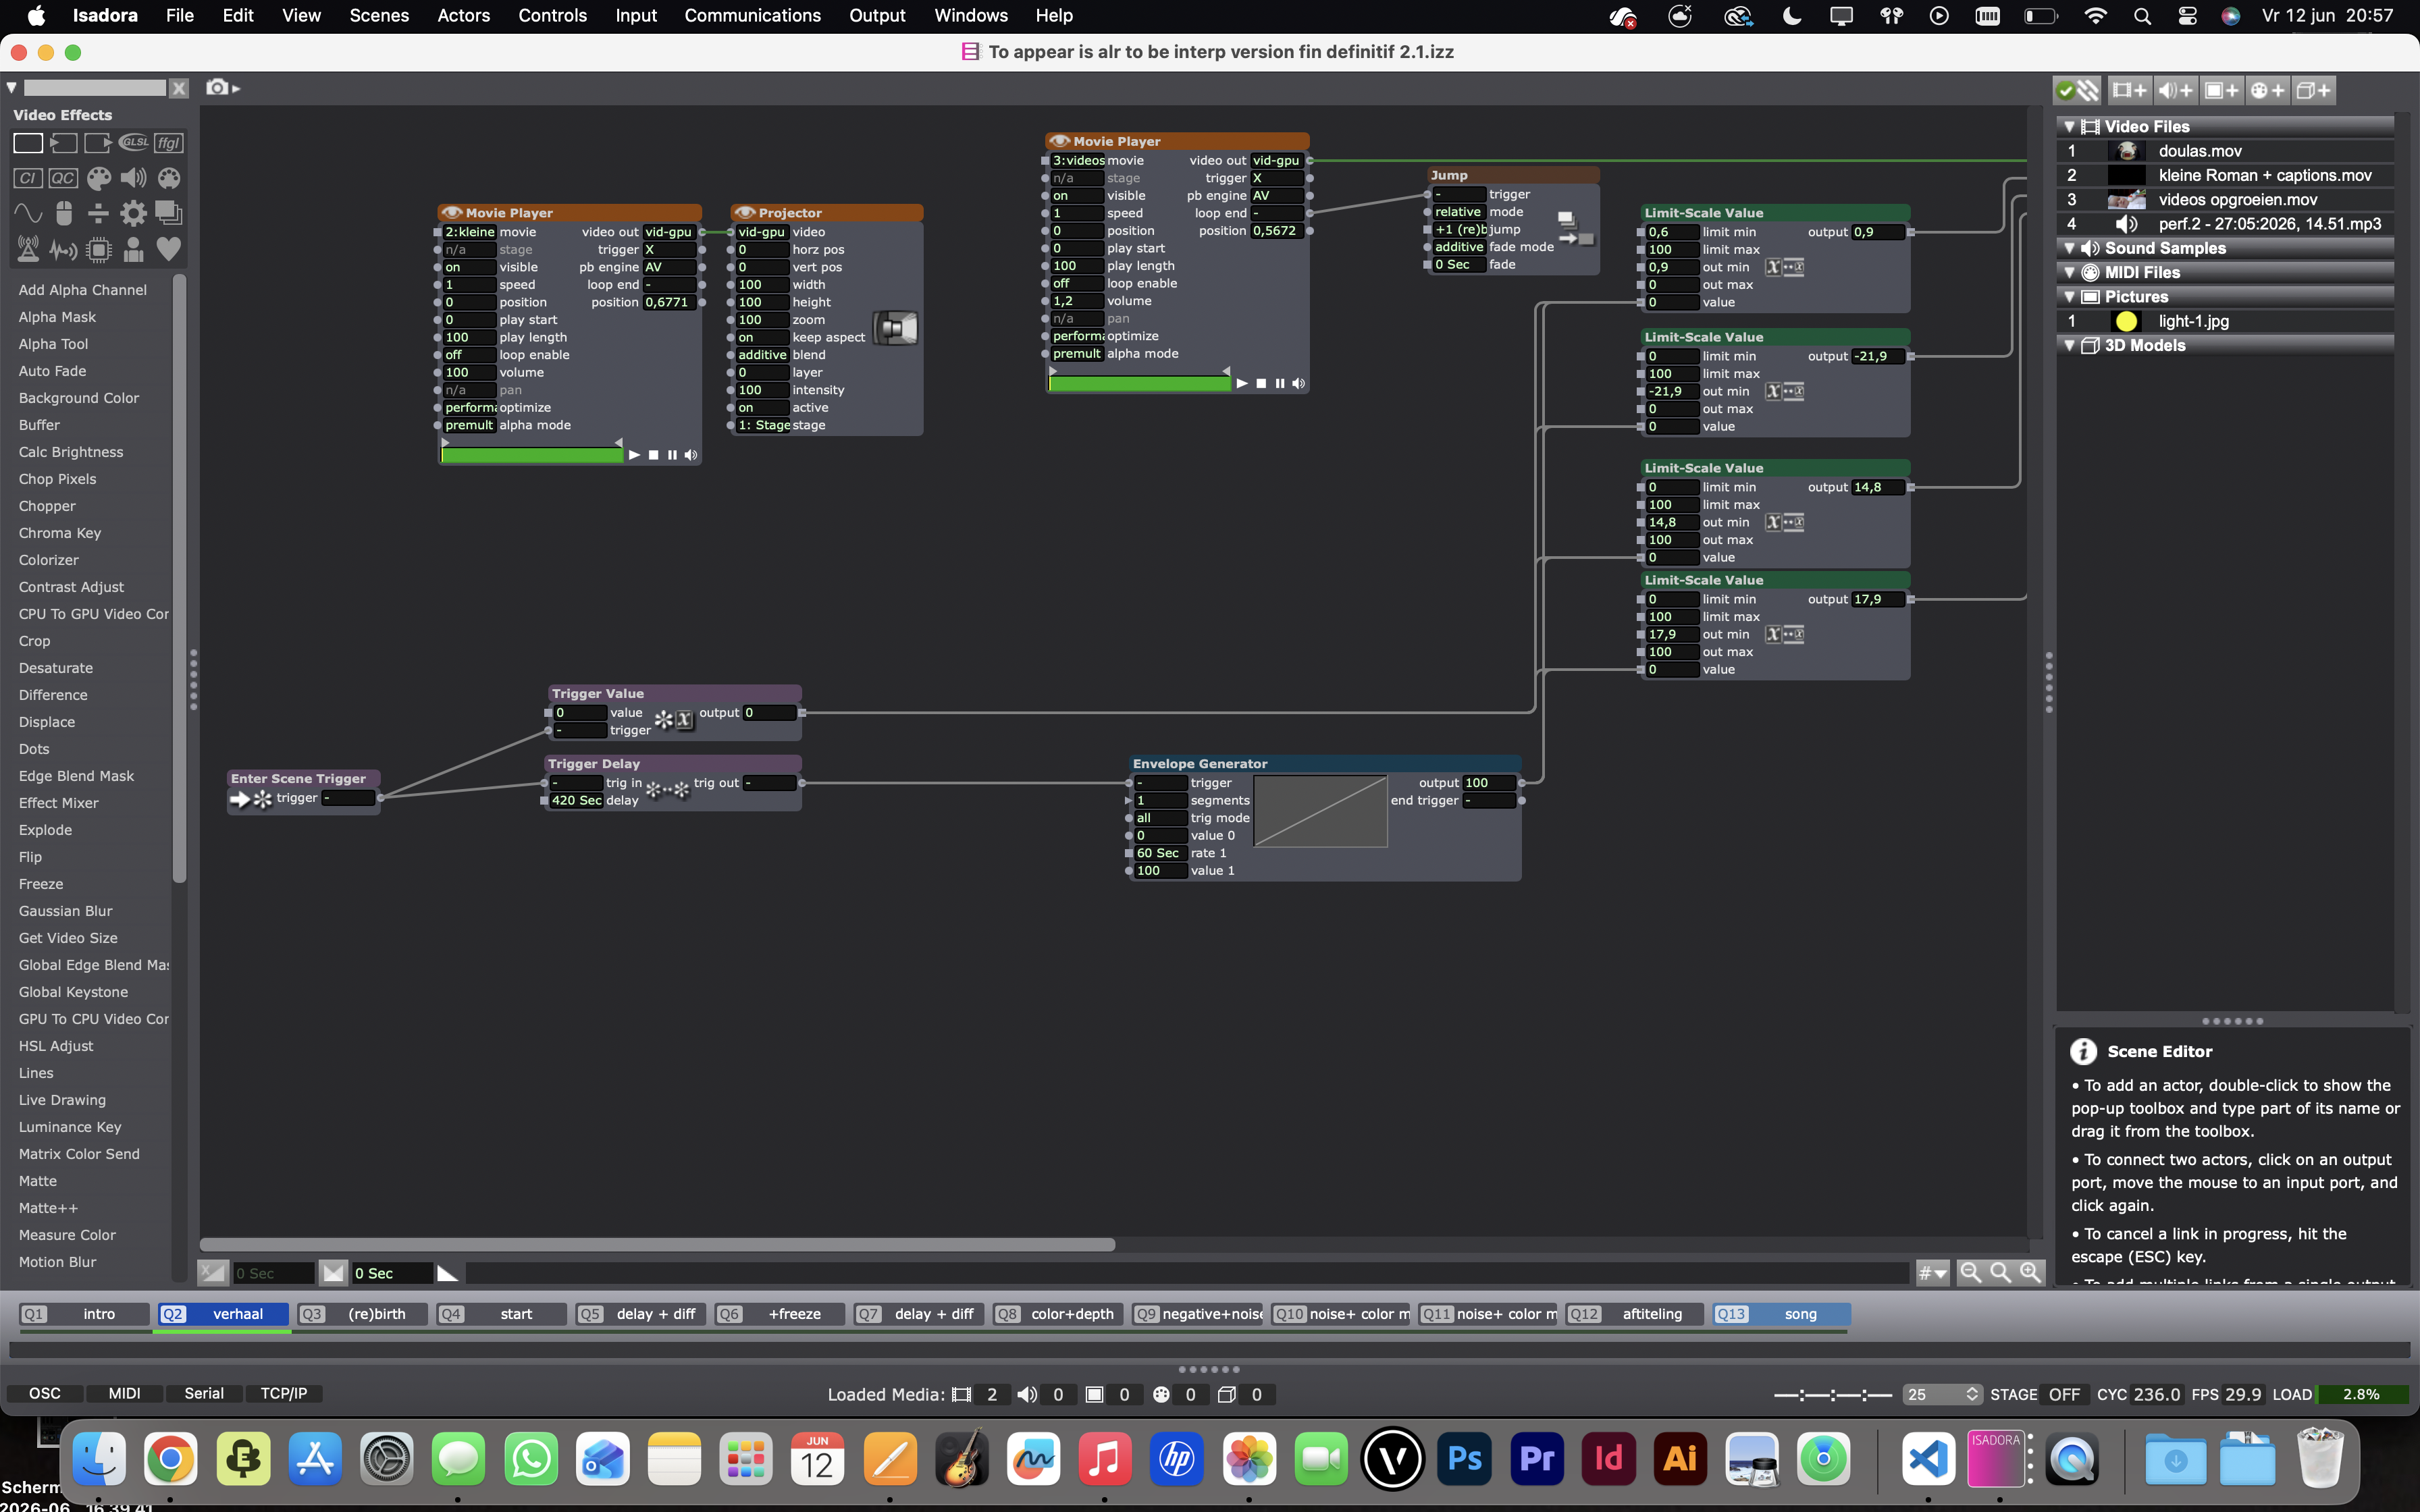Click the horizontal scene editor scrollbar

pos(657,1244)
